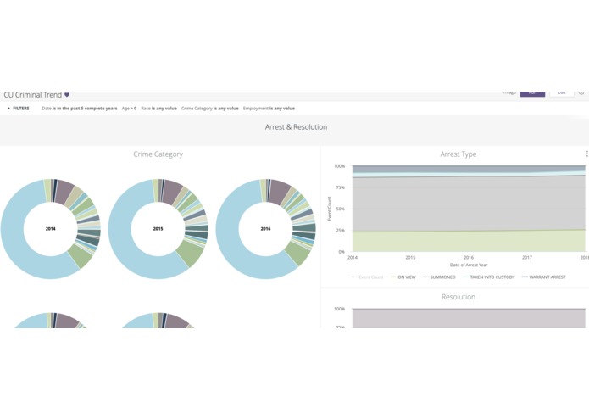Select the 2015 crime category donut chart
Image resolution: width=589 pixels, height=419 pixels.
158,229
